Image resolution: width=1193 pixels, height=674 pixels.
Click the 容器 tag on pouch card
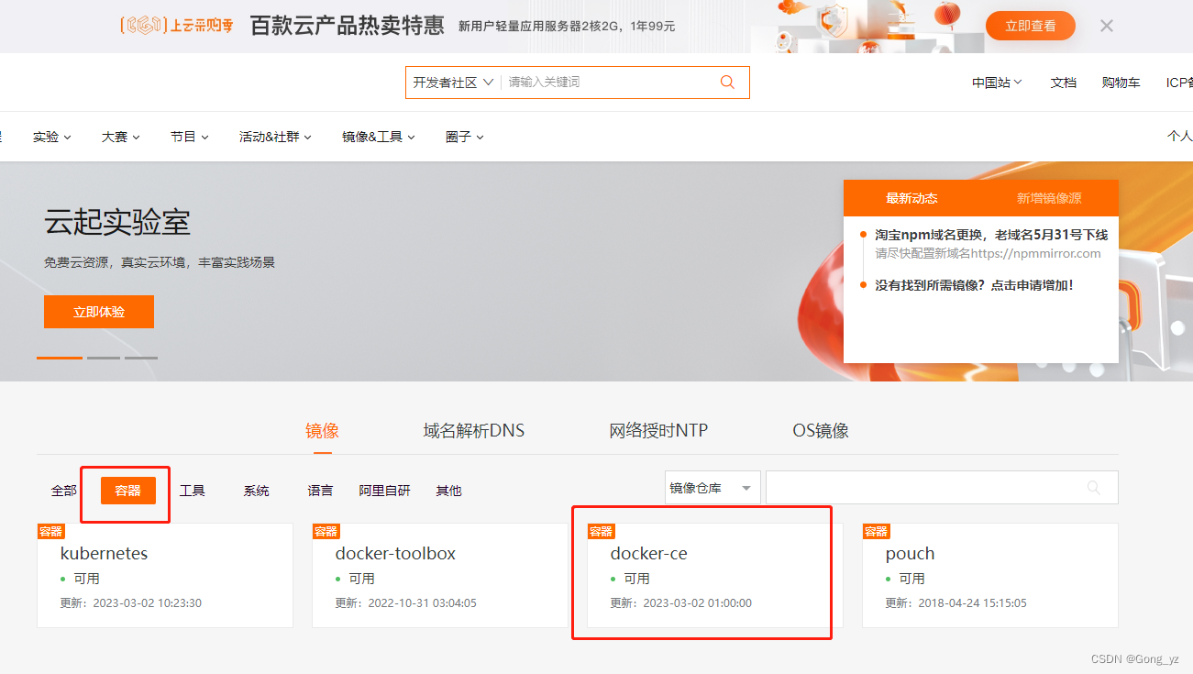[877, 531]
